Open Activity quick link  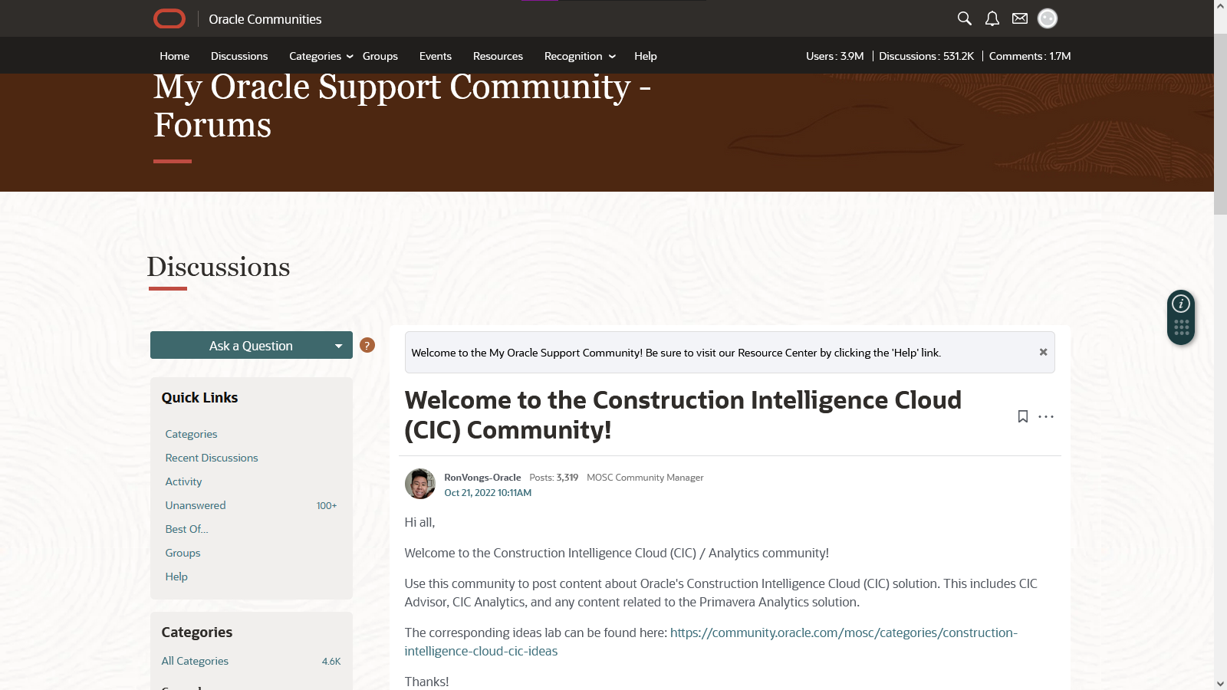point(184,481)
